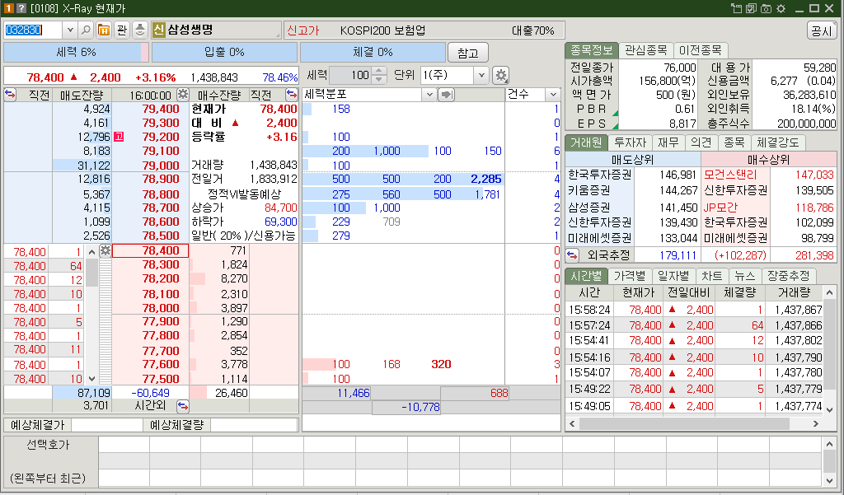The image size is (844, 495).
Task: Open the titlebar settings gear icon
Action: point(781,8)
